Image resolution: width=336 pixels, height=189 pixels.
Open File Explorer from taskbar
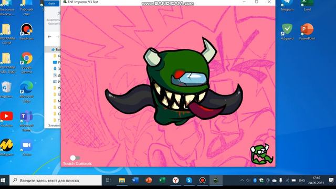122,181
